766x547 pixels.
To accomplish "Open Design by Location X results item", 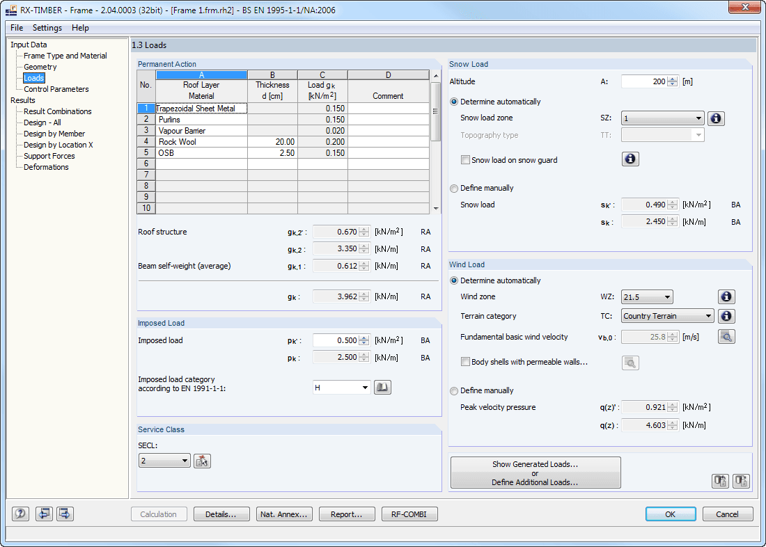I will (x=58, y=145).
